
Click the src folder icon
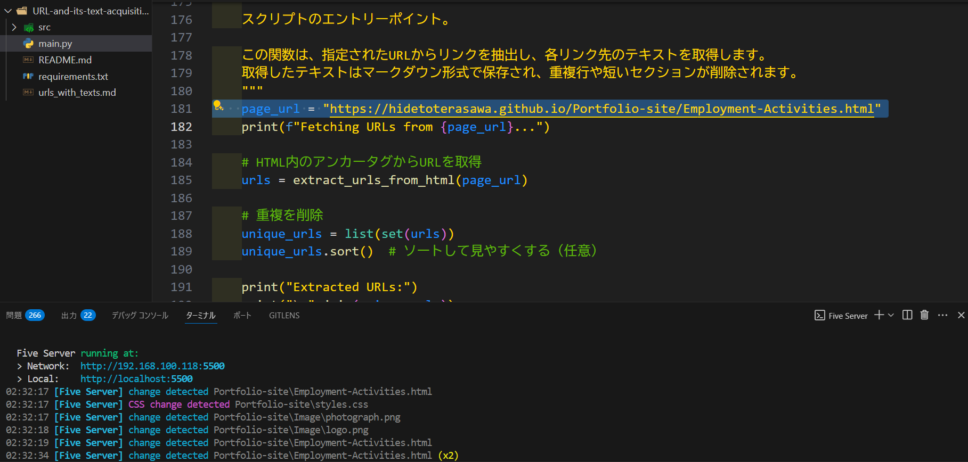(29, 27)
